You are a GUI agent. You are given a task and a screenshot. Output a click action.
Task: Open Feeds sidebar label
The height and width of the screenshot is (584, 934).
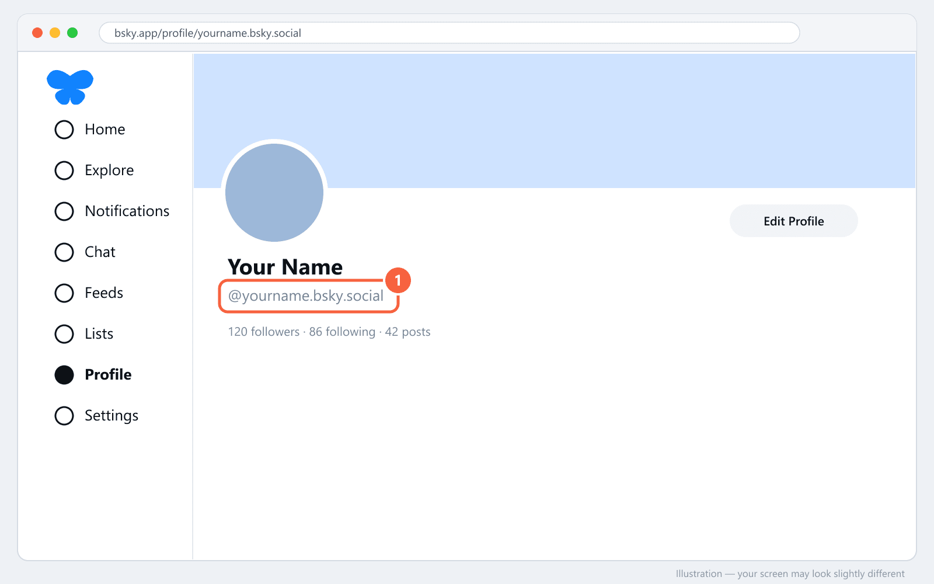click(x=104, y=293)
